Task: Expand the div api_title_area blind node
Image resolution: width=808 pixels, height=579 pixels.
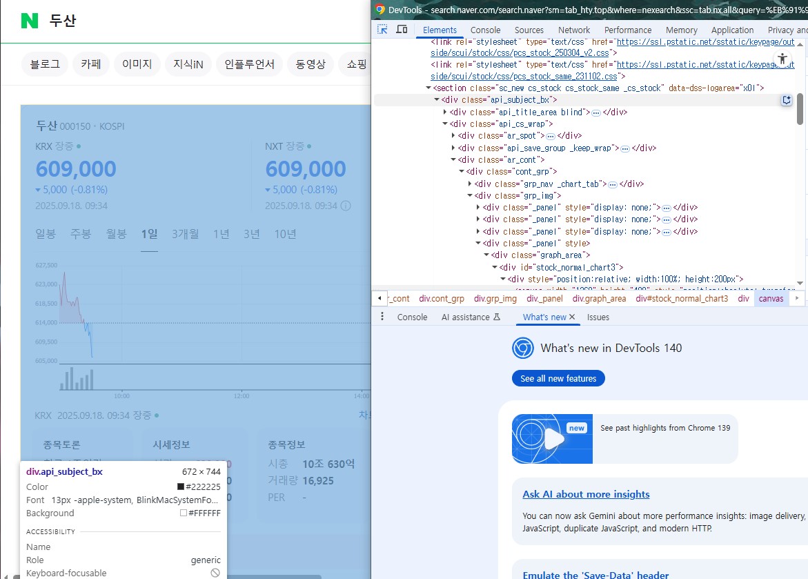Action: (444, 112)
